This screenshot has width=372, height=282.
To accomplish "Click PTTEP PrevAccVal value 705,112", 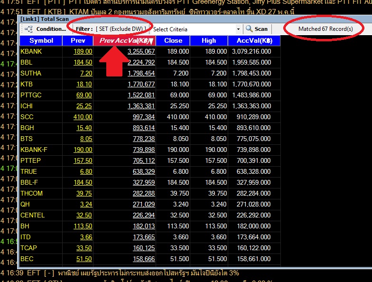I will tap(144, 160).
